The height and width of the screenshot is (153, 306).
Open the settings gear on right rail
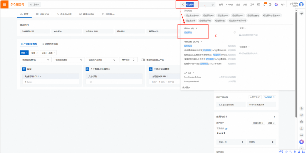pos(302,122)
